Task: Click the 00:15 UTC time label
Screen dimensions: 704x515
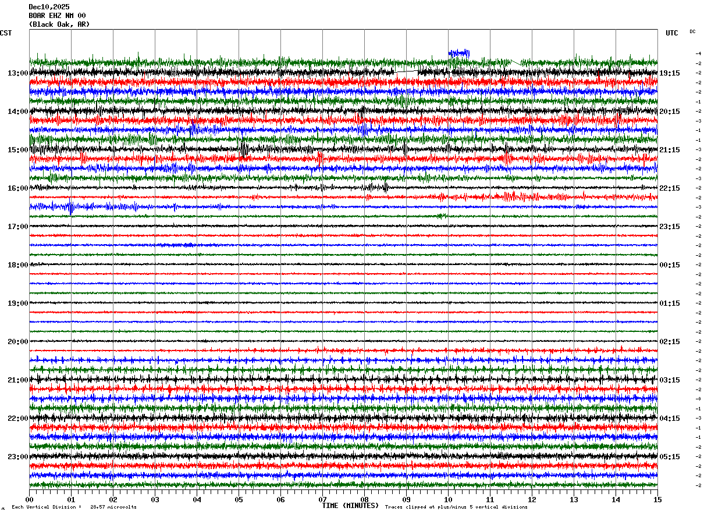Action: click(x=670, y=265)
